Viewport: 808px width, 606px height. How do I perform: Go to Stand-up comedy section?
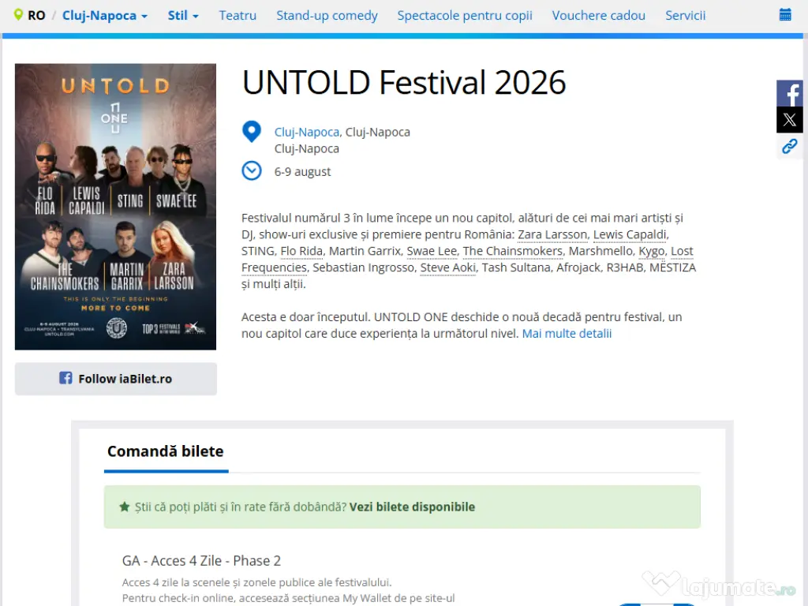point(327,15)
